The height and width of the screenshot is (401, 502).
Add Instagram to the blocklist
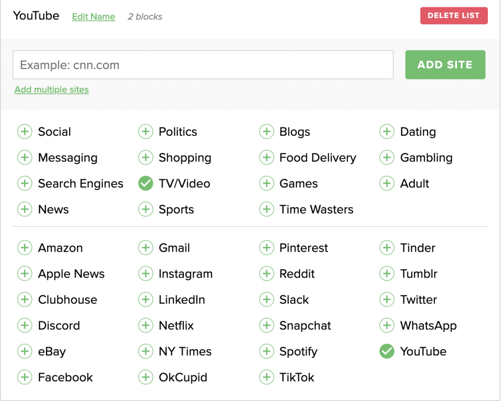146,274
